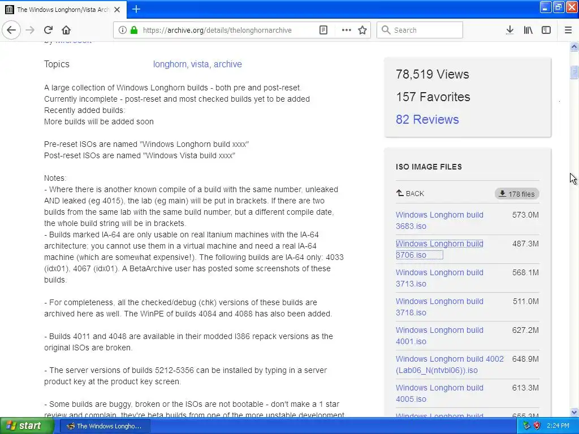Click the scrollbar down arrow
The width and height of the screenshot is (579, 434).
[574, 412]
